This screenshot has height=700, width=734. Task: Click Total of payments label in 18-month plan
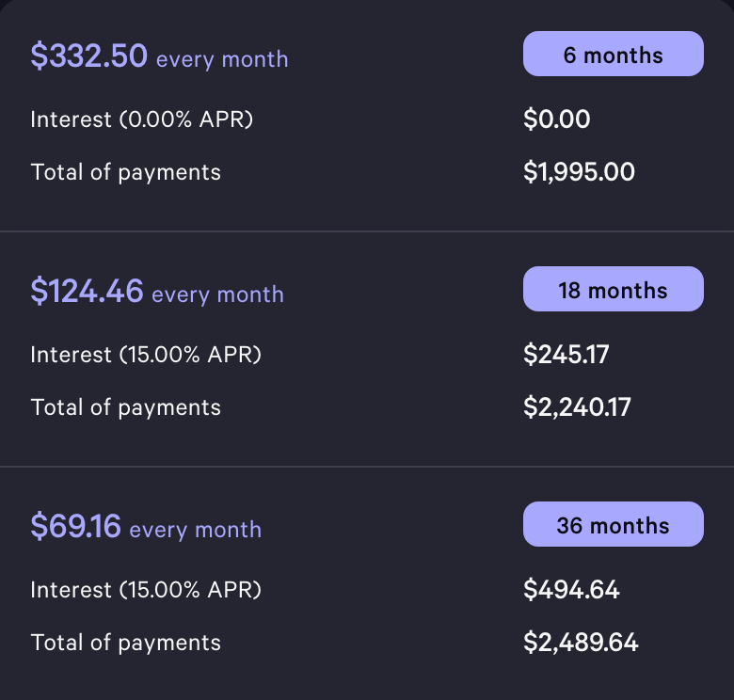126,407
